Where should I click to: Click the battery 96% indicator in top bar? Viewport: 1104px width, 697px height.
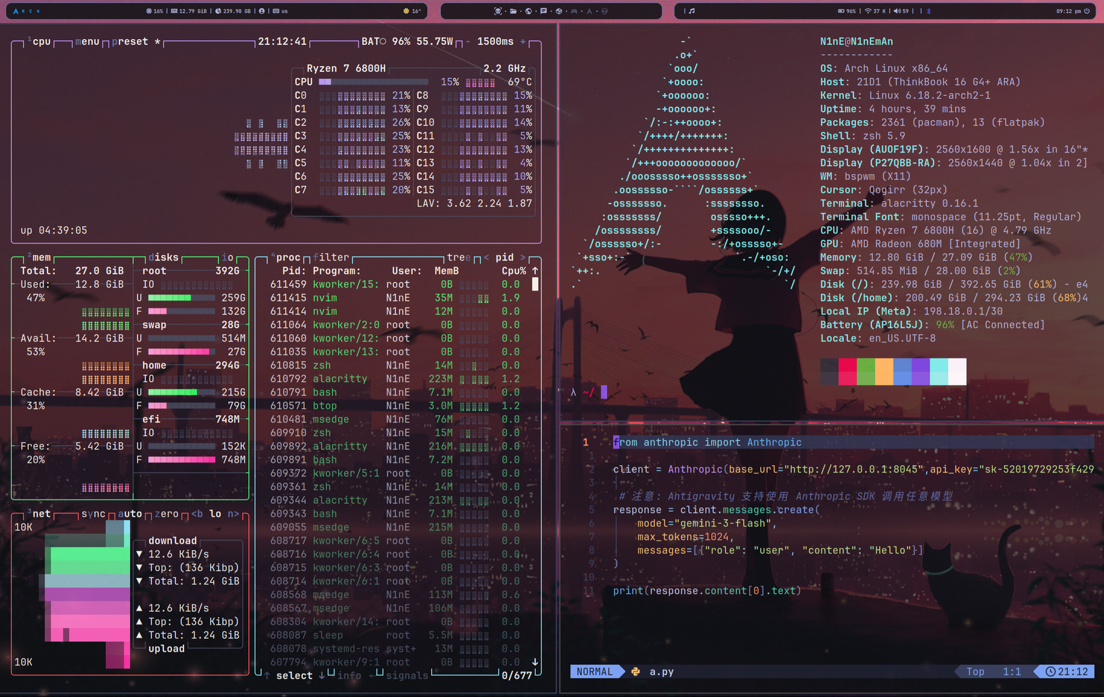pyautogui.click(x=846, y=11)
